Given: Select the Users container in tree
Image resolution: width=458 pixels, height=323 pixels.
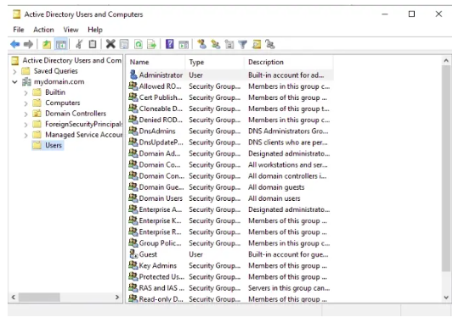Looking at the screenshot, I should (x=54, y=145).
